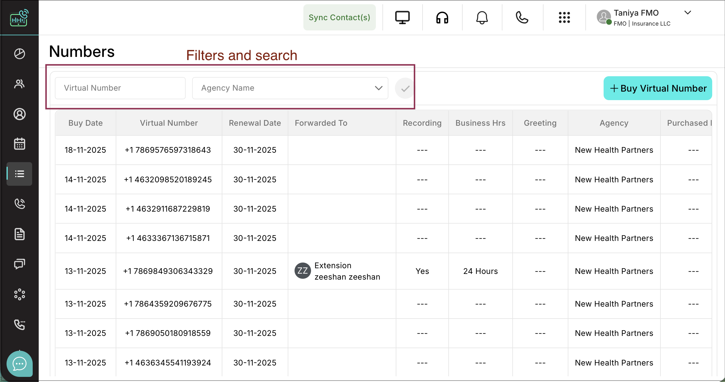Focus the Virtual Number search field
The width and height of the screenshot is (725, 382).
pos(120,88)
